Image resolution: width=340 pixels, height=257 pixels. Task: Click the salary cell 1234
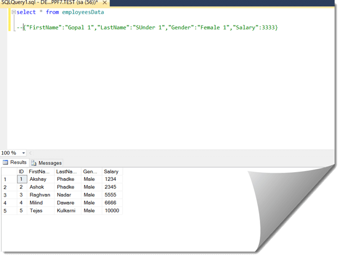coord(112,179)
